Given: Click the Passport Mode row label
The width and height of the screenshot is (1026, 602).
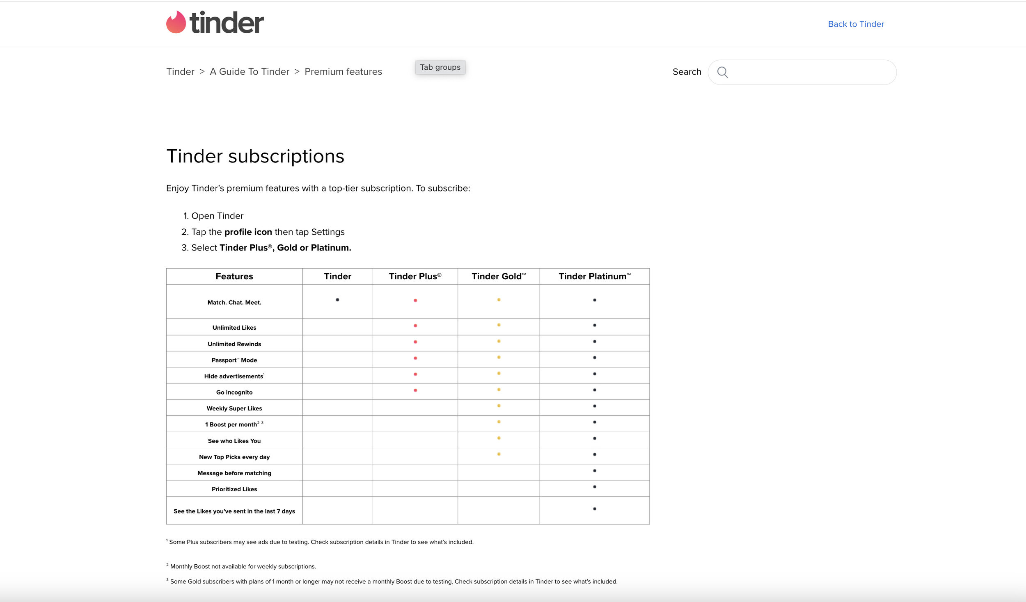Looking at the screenshot, I should point(234,360).
